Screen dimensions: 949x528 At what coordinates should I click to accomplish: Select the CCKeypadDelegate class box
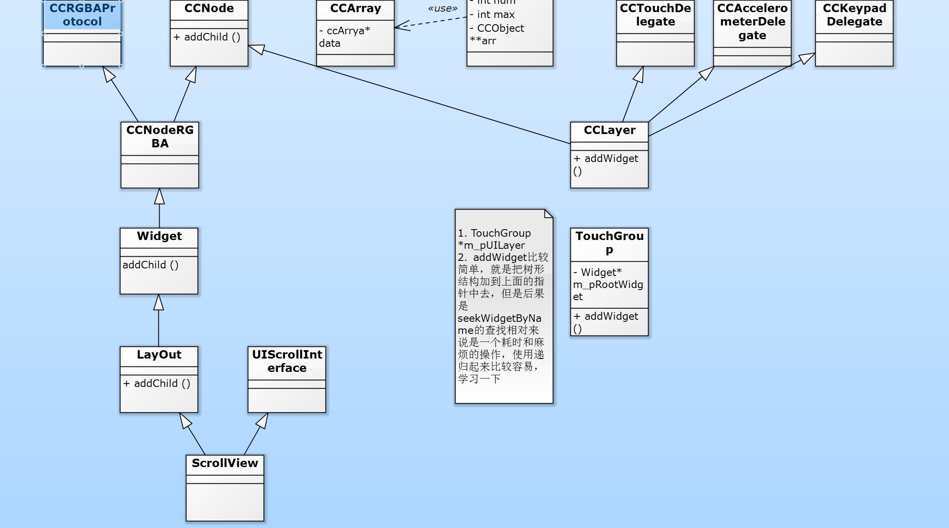[x=854, y=33]
